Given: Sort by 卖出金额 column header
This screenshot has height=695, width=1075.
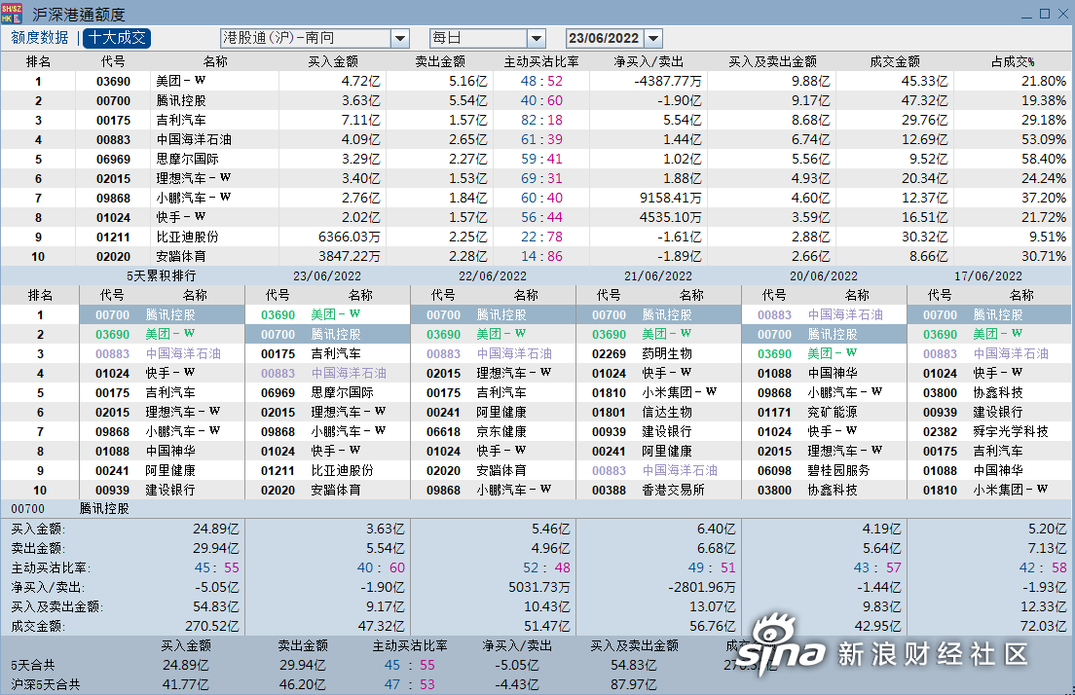Looking at the screenshot, I should click(x=440, y=61).
